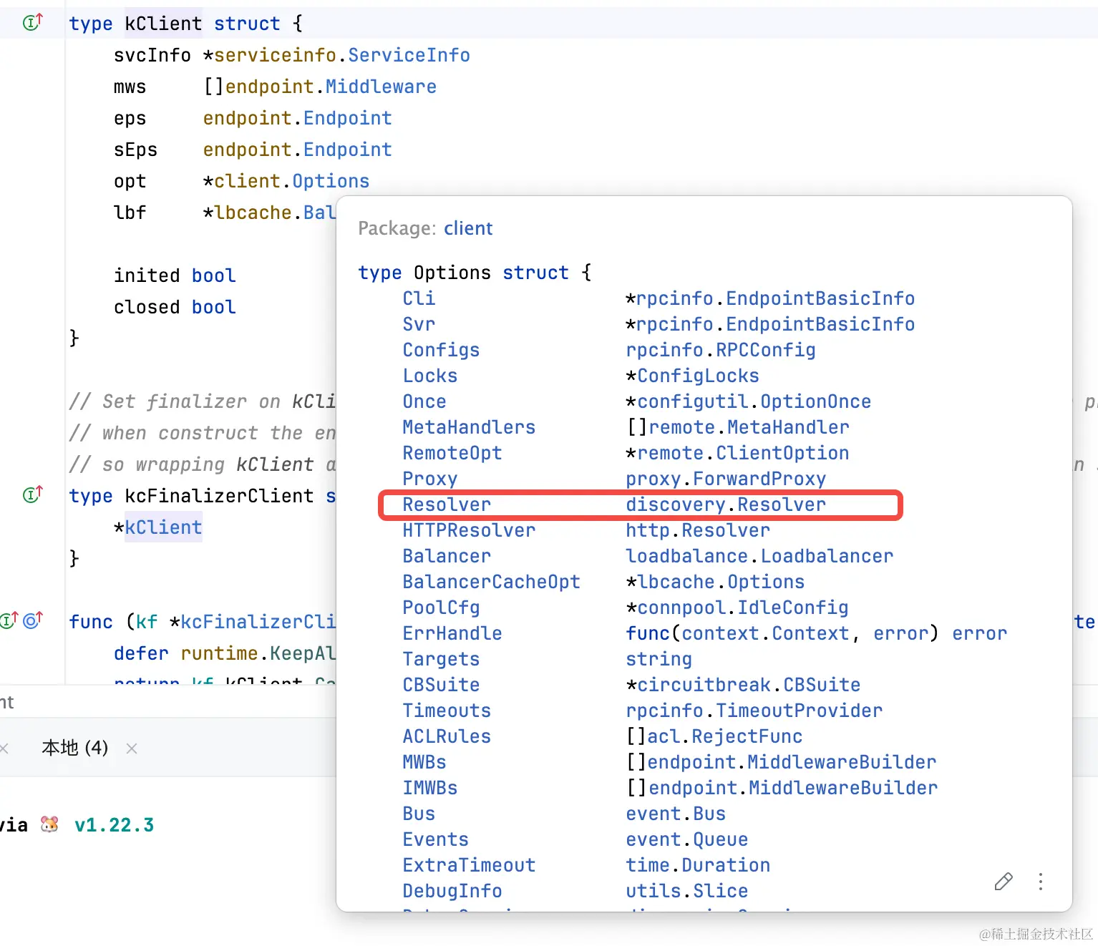Switch to the 本地 (4) terminal tab
1098x946 pixels.
click(75, 748)
